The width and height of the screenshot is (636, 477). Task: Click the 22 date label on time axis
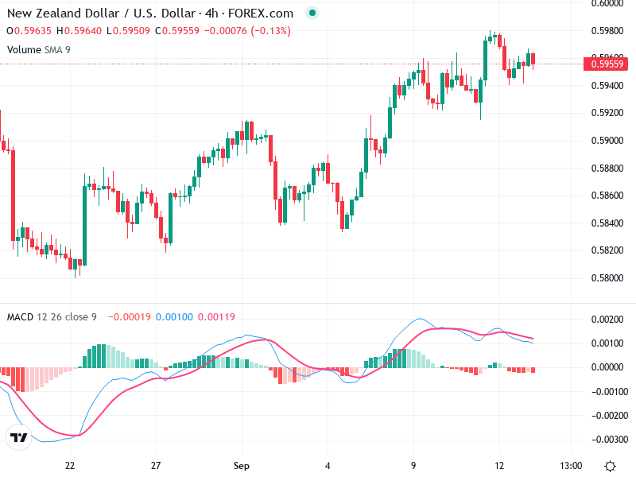[70, 466]
